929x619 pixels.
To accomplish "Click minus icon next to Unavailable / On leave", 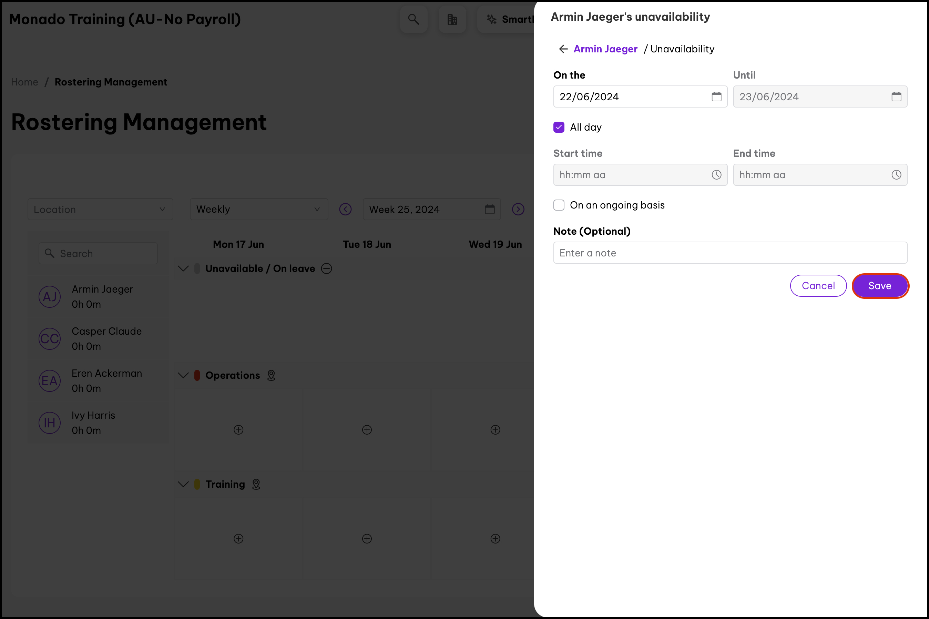I will 326,268.
